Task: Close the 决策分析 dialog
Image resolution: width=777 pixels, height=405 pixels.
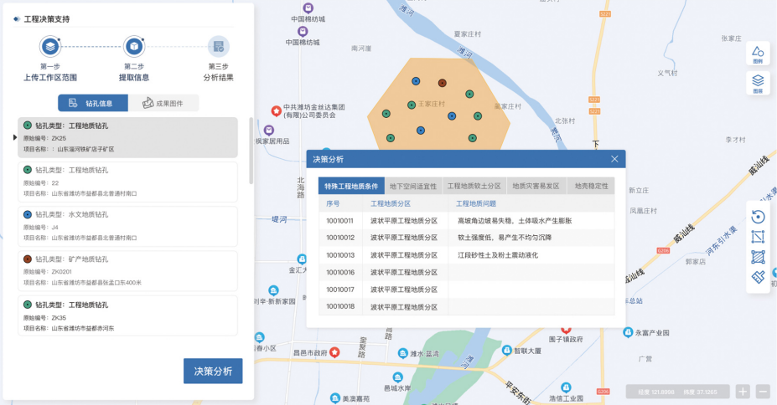Action: (x=614, y=159)
